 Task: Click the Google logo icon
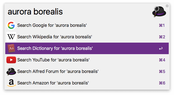[11, 25]
